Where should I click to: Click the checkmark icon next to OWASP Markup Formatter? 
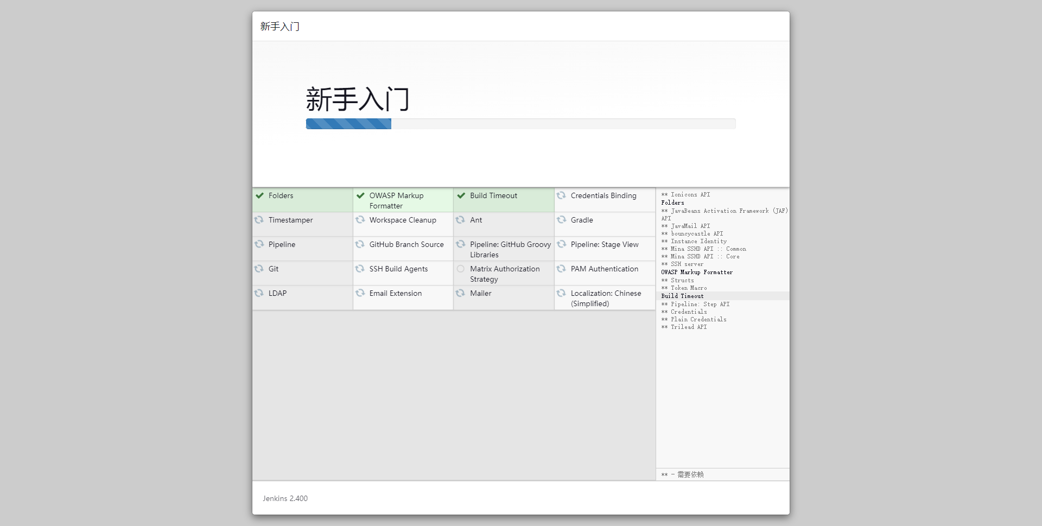pos(360,195)
